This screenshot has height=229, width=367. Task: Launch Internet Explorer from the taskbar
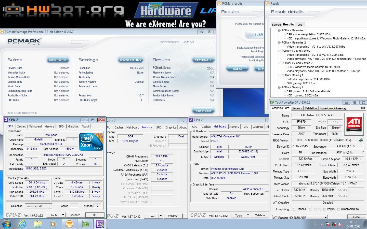(x=23, y=224)
